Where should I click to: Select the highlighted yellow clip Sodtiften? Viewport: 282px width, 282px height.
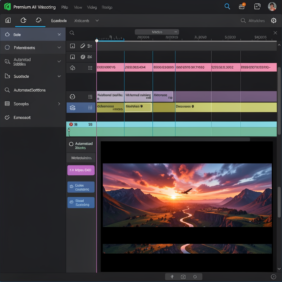point(138,107)
